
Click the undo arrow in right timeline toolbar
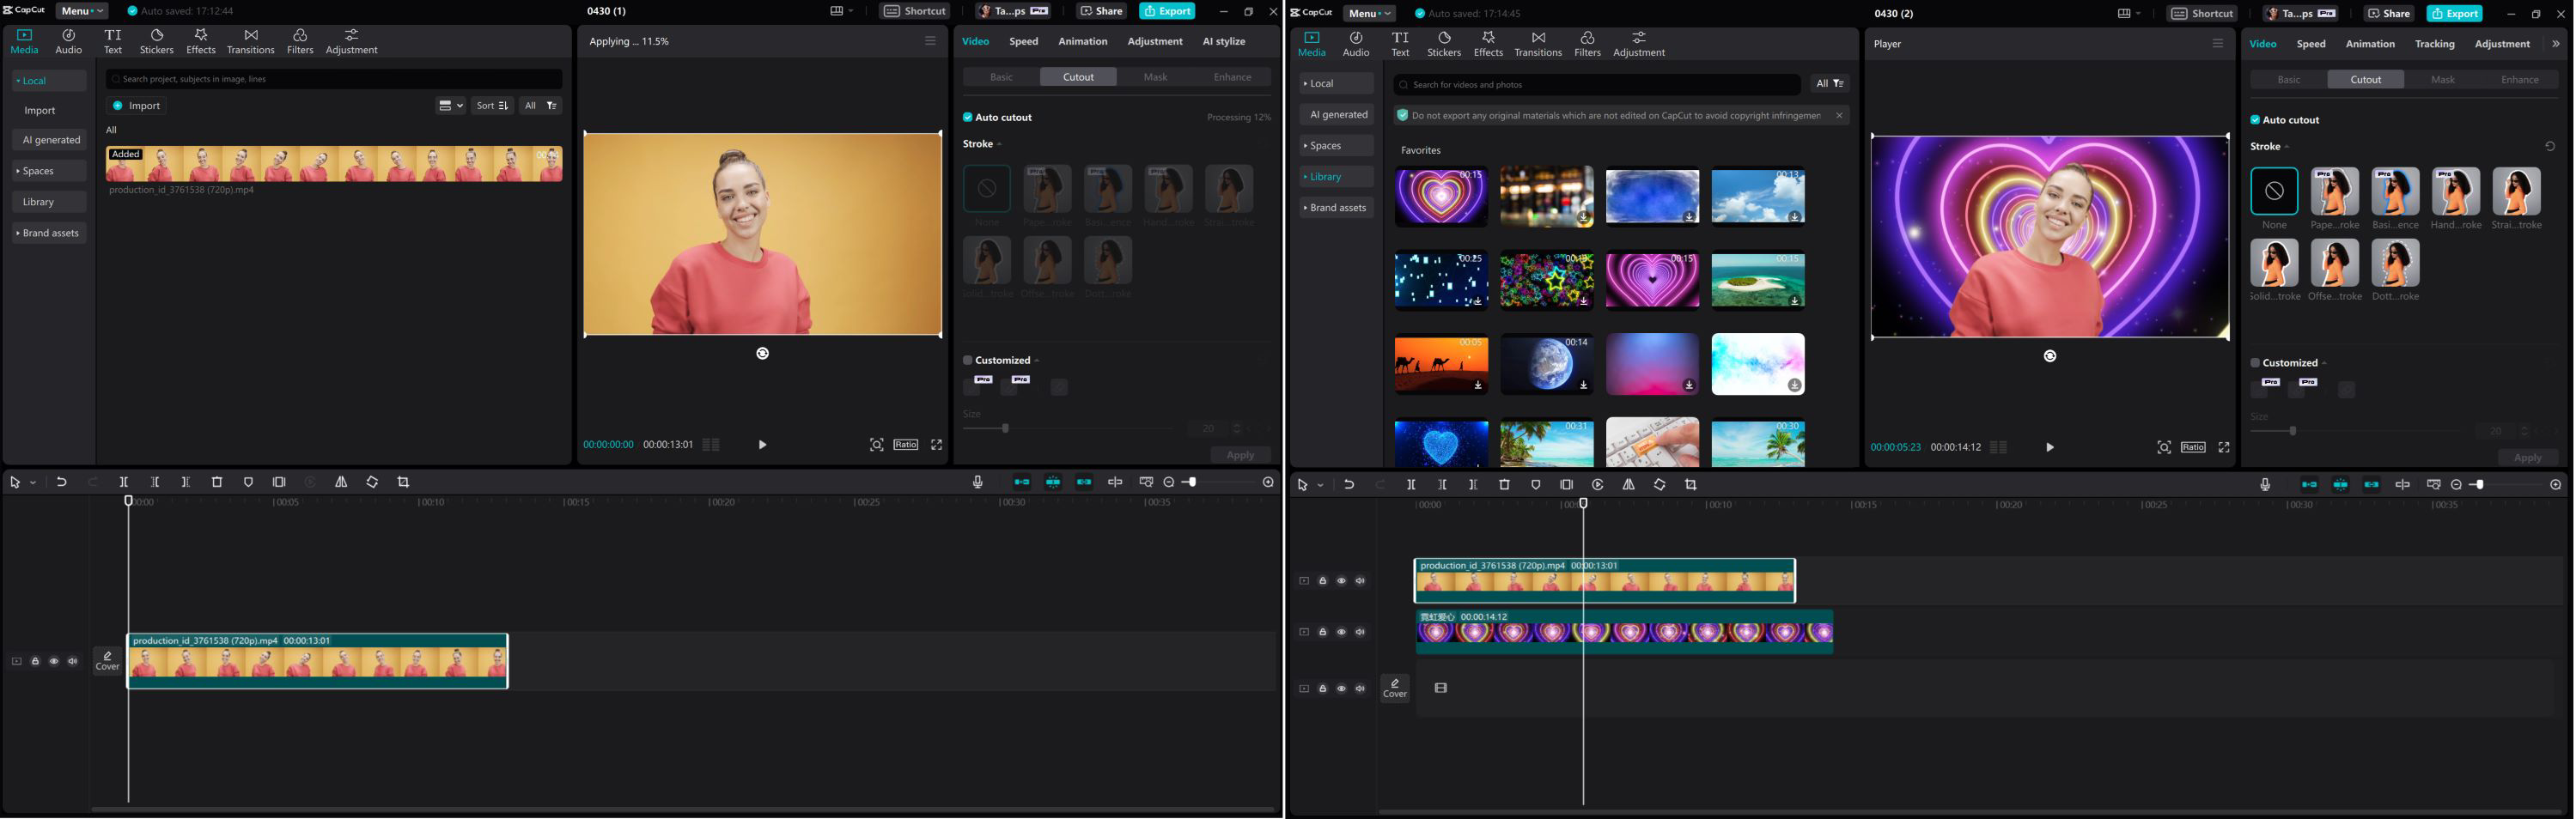[1348, 485]
